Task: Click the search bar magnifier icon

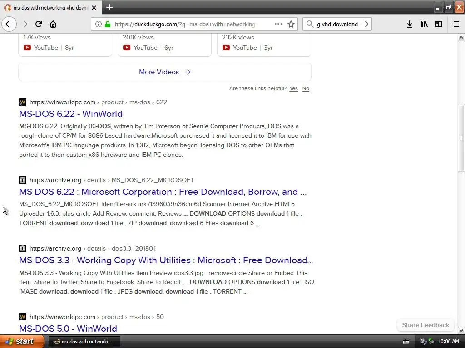Action: pos(310,24)
